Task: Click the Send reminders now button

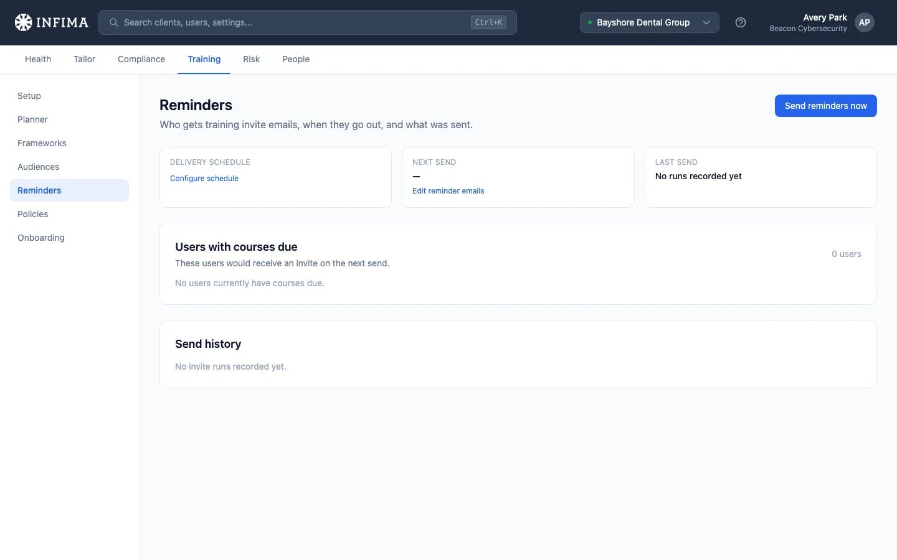Action: [x=825, y=106]
